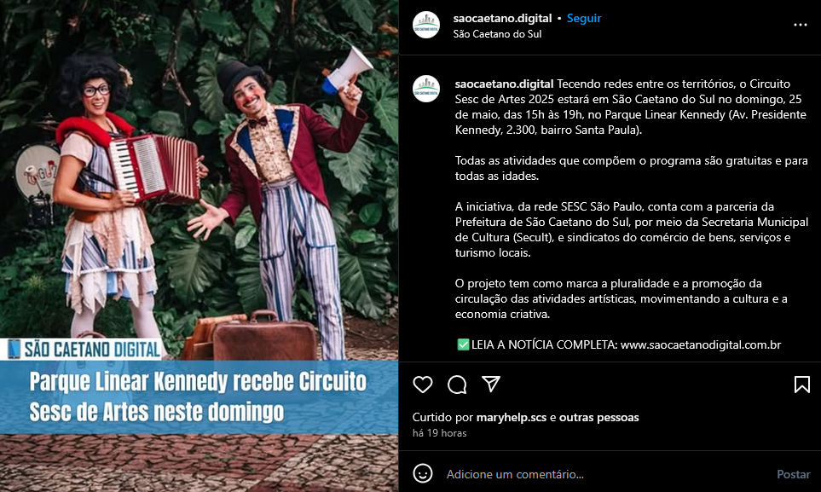The width and height of the screenshot is (821, 492).
Task: Open the São Caetano do Sul location
Action: pos(497,34)
